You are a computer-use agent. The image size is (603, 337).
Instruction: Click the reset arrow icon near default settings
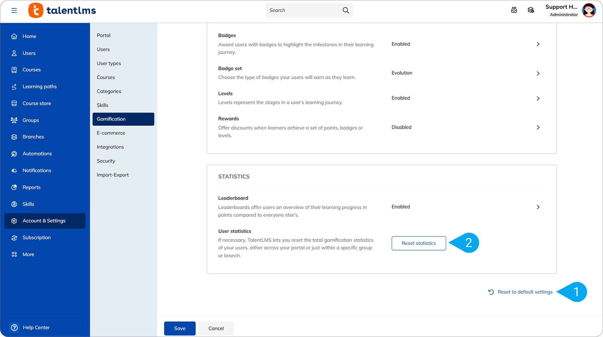(x=491, y=292)
